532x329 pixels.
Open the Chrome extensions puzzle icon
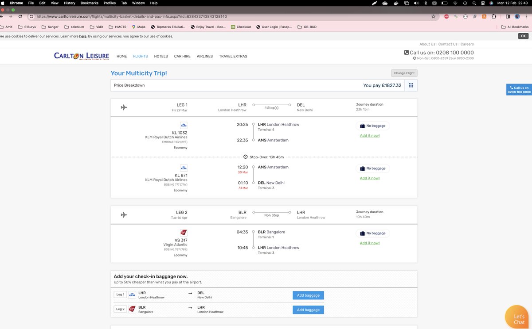pos(493,16)
